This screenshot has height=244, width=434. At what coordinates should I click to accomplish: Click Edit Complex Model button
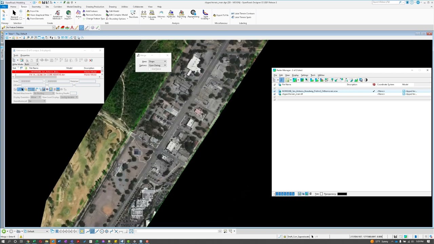pos(117,15)
